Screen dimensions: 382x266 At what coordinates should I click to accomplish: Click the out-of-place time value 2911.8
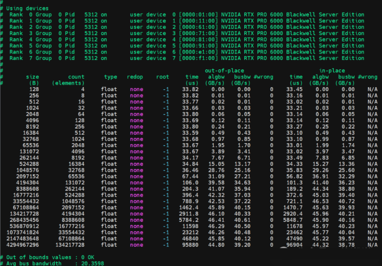pos(188,214)
